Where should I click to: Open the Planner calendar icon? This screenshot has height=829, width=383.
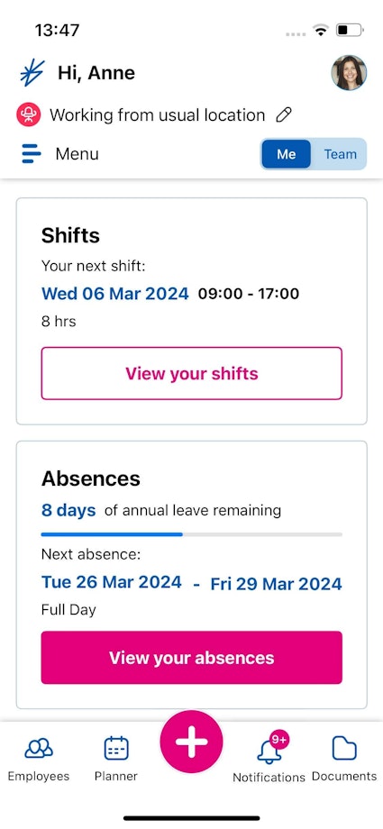click(116, 748)
